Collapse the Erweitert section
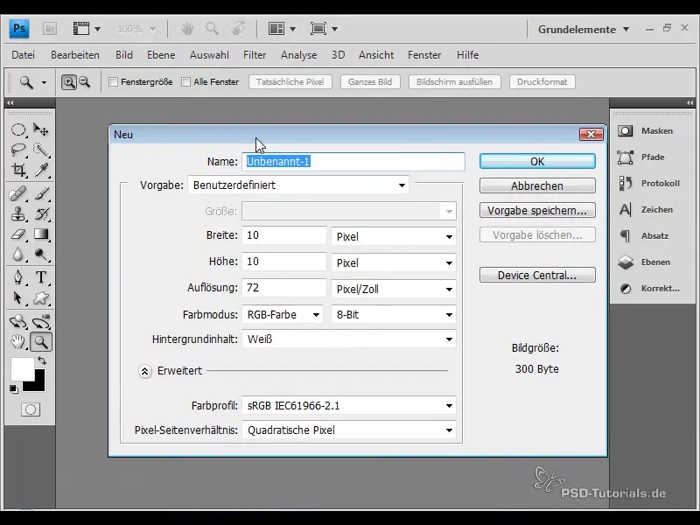This screenshot has height=525, width=700. [144, 371]
